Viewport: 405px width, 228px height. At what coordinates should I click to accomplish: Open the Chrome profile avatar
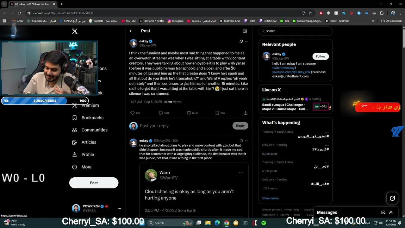[x=393, y=13]
